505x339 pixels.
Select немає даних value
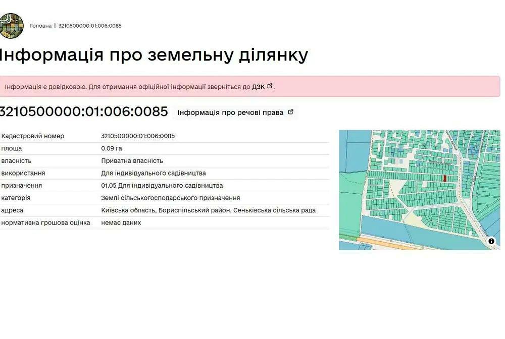[x=121, y=222]
